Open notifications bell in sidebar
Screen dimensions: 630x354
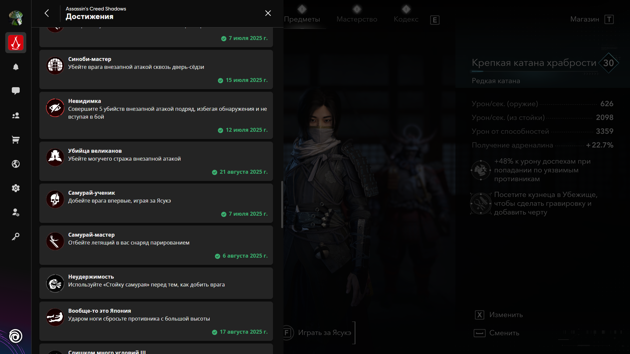click(x=16, y=67)
